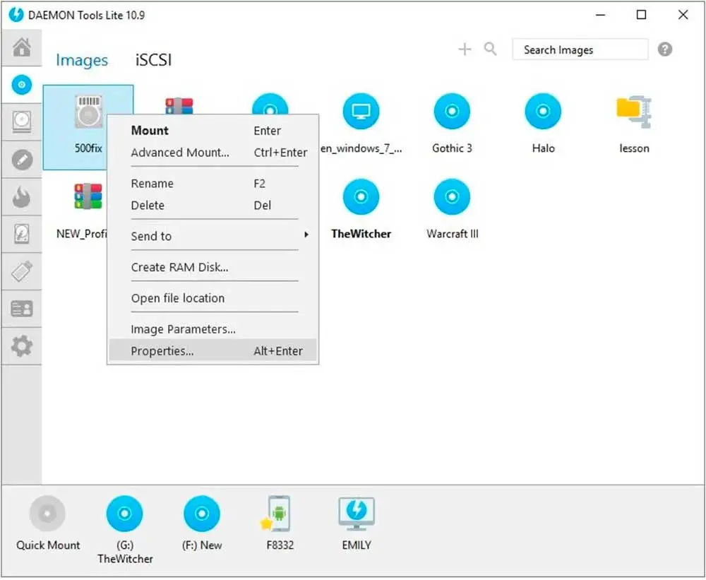
Task: Click the DAEMON Tools title bar logo
Action: (16, 15)
